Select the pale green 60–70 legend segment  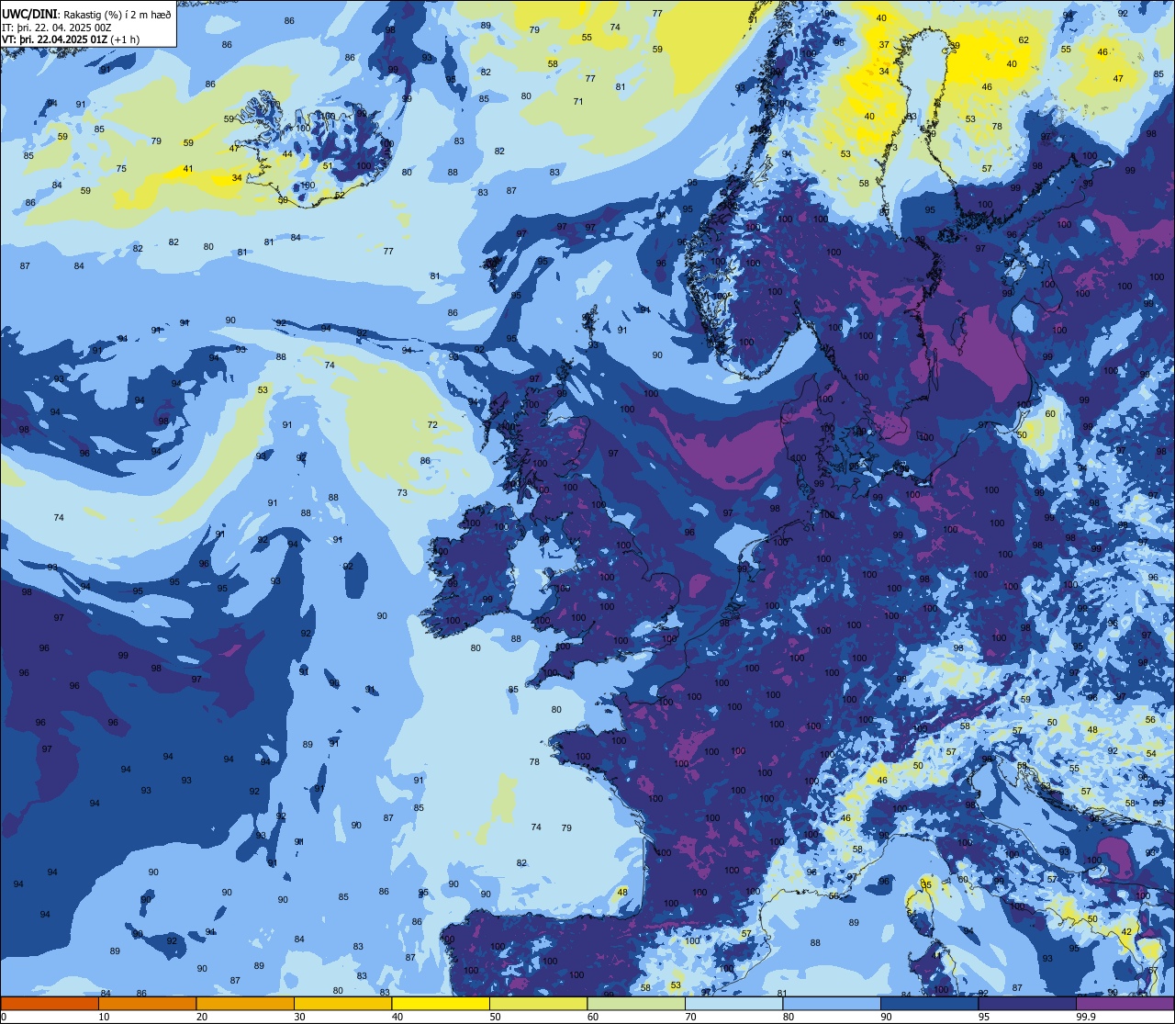(x=636, y=1004)
